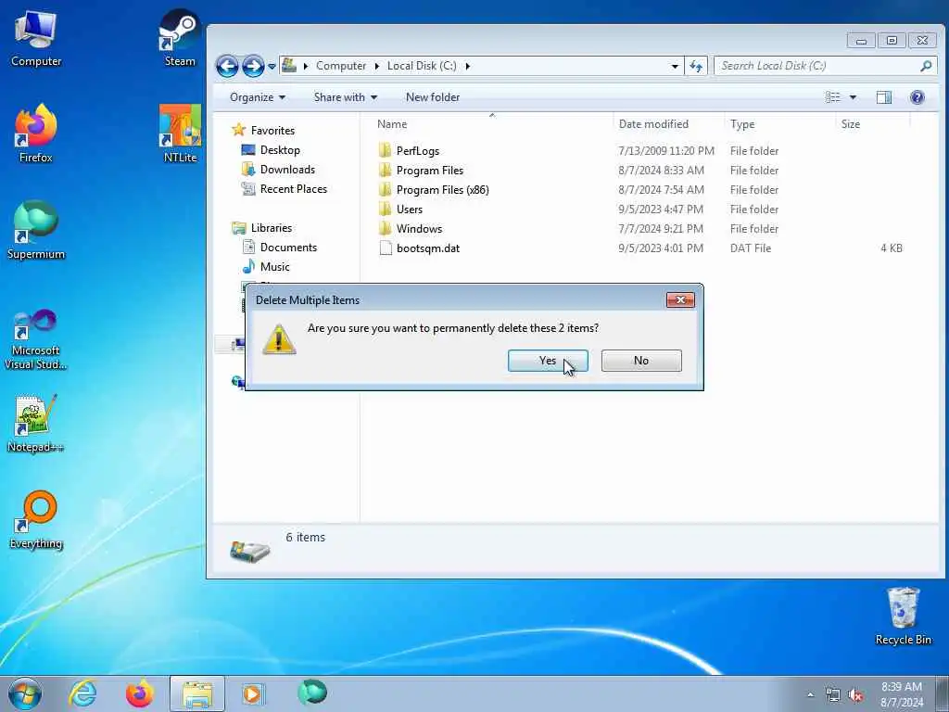The height and width of the screenshot is (712, 949).
Task: Open the clock showing 8:39 AM
Action: click(x=902, y=694)
